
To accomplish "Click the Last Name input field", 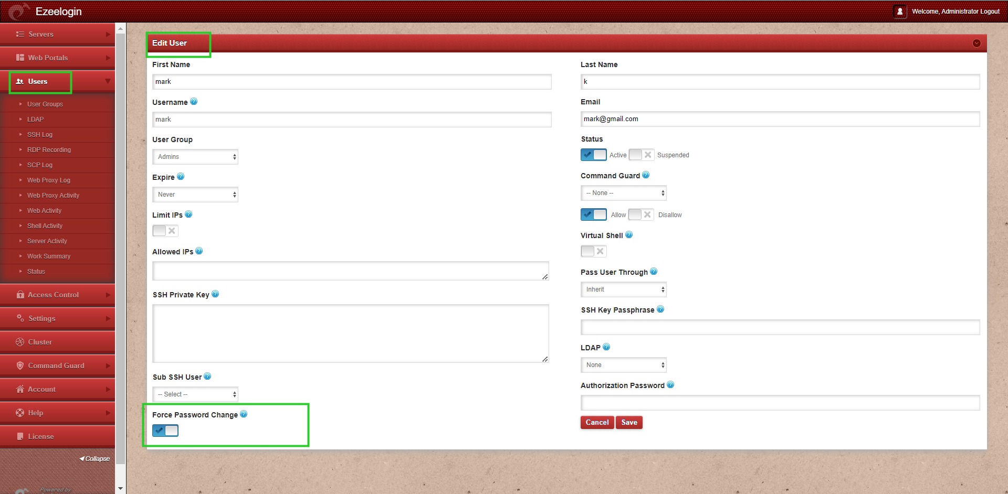I will (x=780, y=82).
